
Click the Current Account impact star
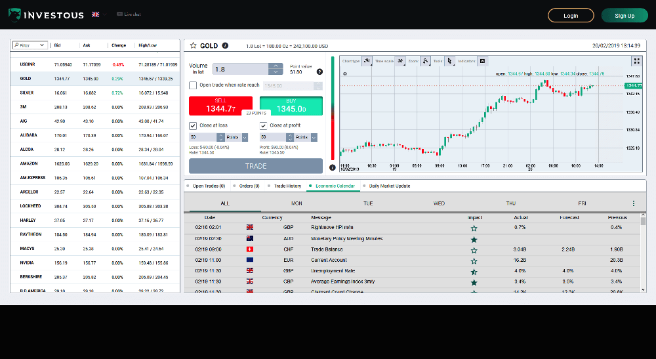[x=474, y=261]
